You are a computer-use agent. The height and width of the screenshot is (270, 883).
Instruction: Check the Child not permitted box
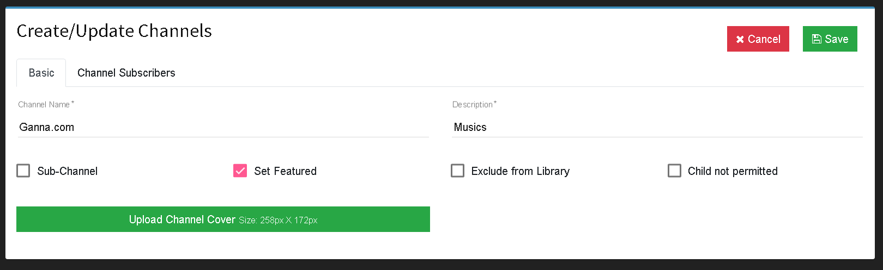point(675,171)
